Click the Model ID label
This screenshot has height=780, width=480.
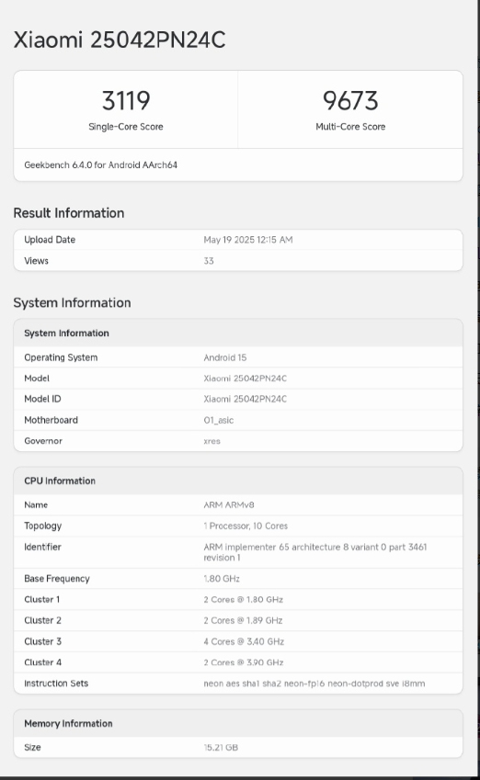[x=43, y=399]
